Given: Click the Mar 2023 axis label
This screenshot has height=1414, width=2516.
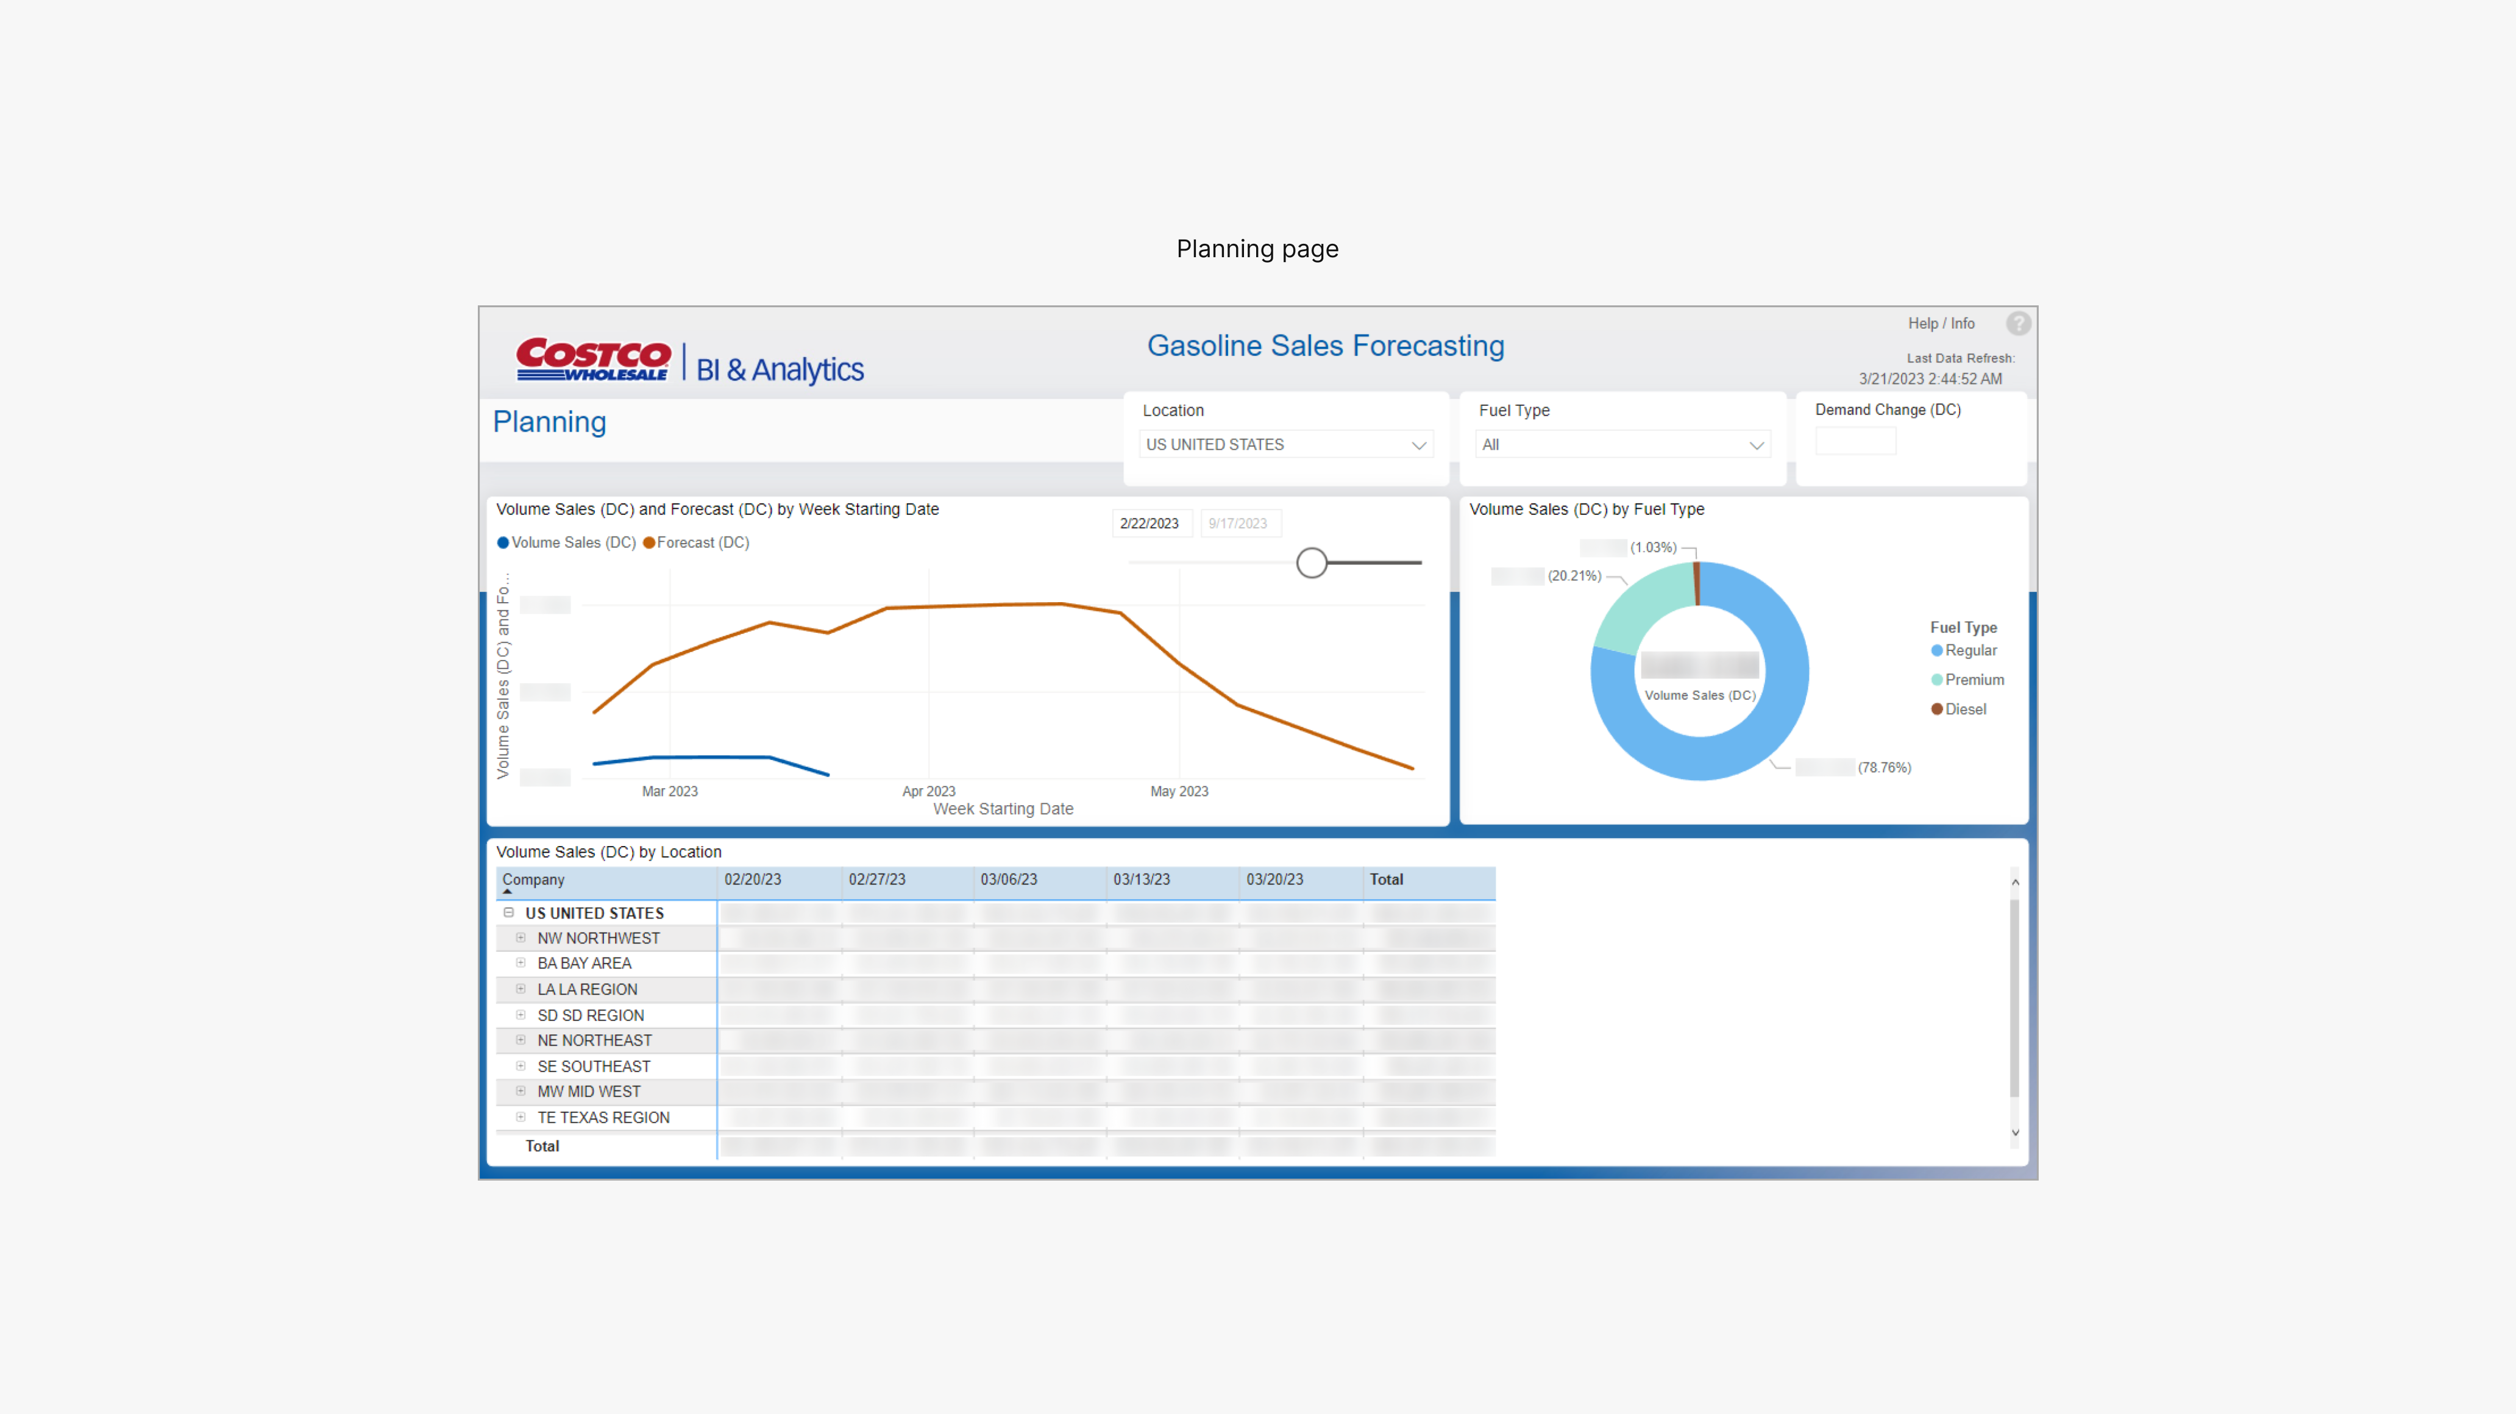Looking at the screenshot, I should click(x=670, y=792).
